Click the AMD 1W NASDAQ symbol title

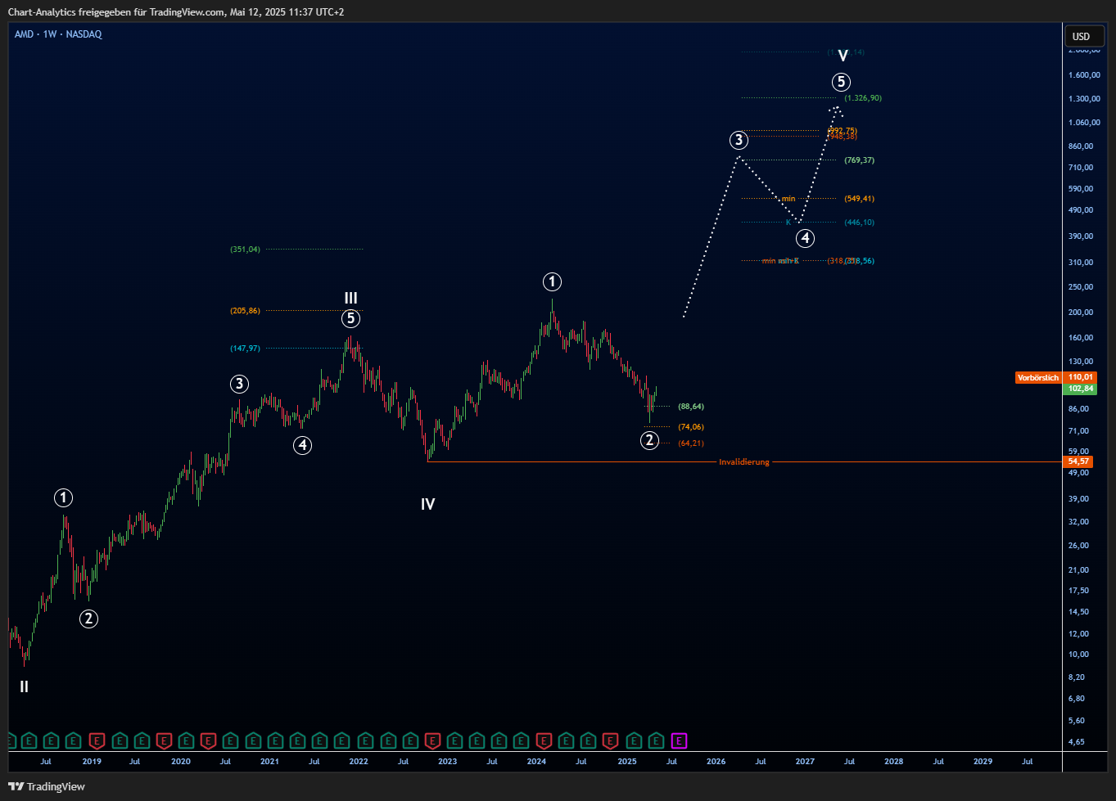(58, 34)
